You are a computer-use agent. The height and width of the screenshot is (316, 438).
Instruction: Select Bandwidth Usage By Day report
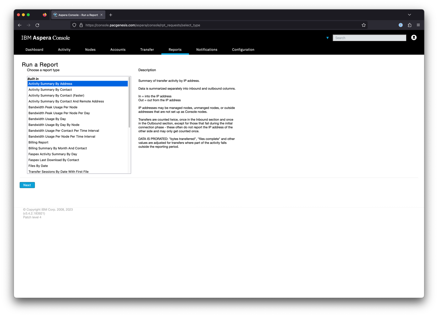tap(77, 119)
